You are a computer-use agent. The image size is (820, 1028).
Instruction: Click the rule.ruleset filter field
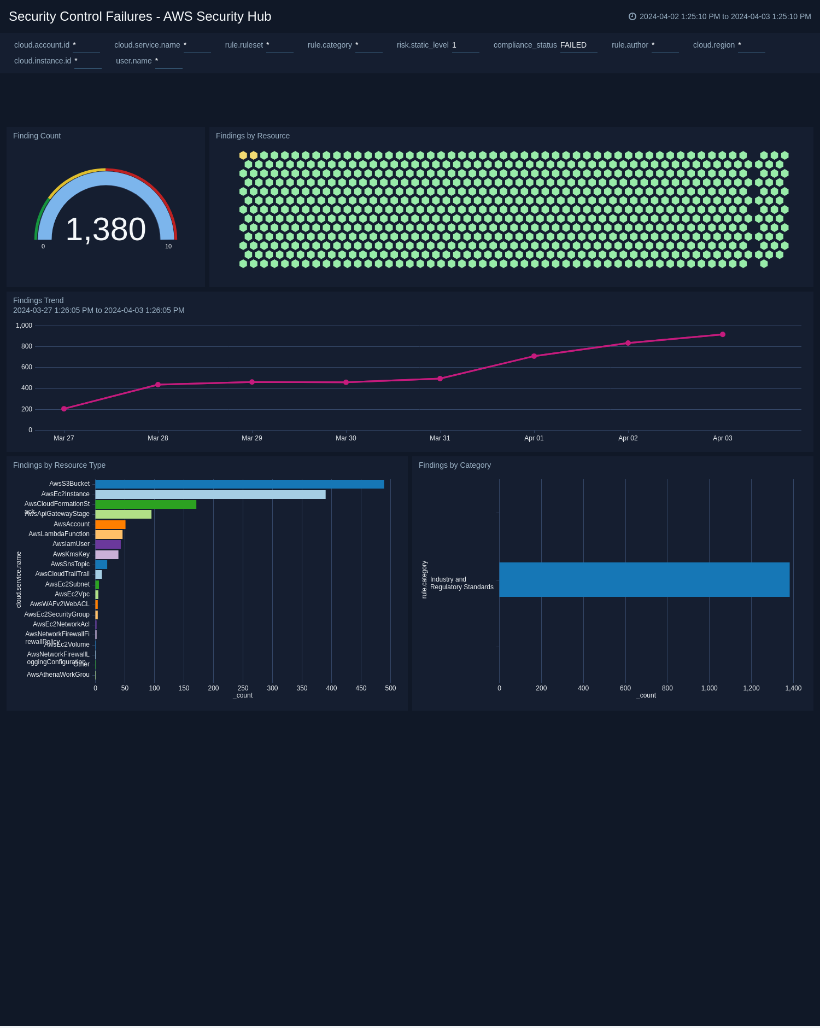279,45
